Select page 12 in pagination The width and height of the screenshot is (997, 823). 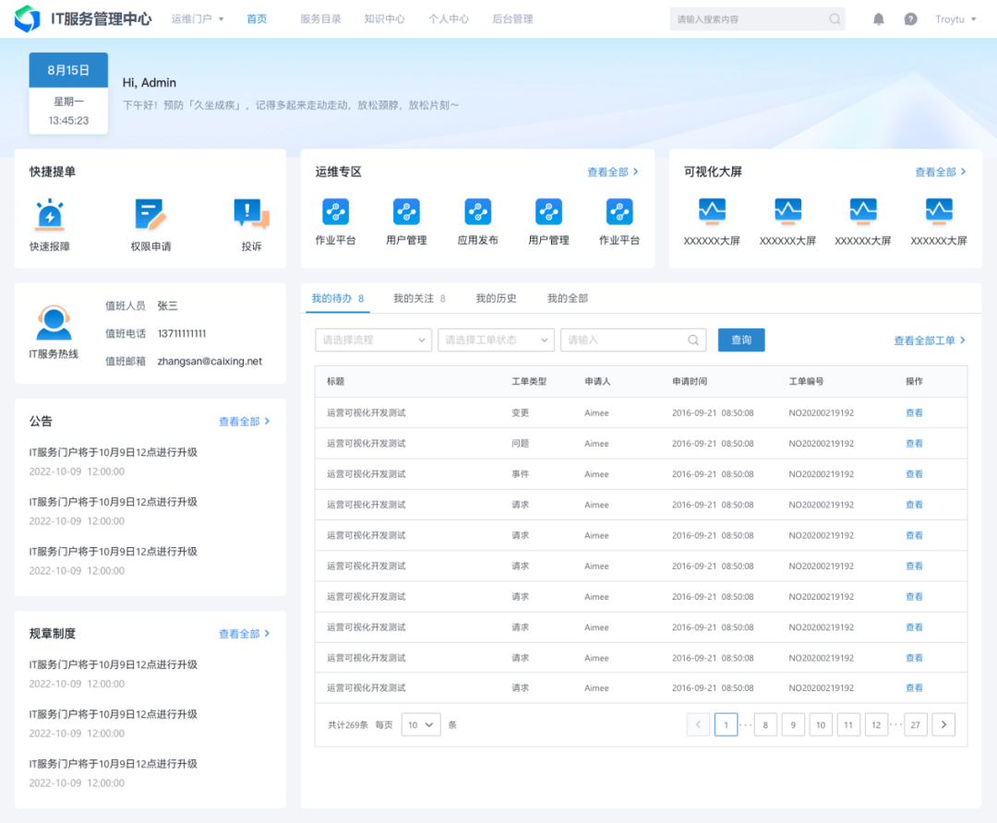click(x=876, y=724)
